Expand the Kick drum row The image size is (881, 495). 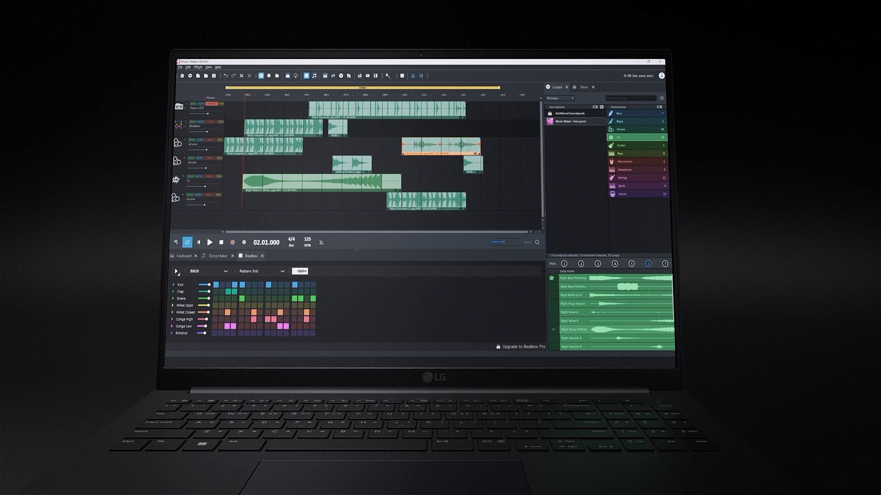click(173, 285)
